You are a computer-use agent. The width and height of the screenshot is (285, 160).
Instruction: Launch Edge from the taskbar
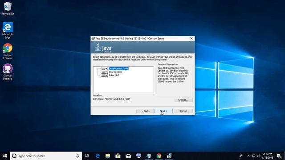pos(98,156)
